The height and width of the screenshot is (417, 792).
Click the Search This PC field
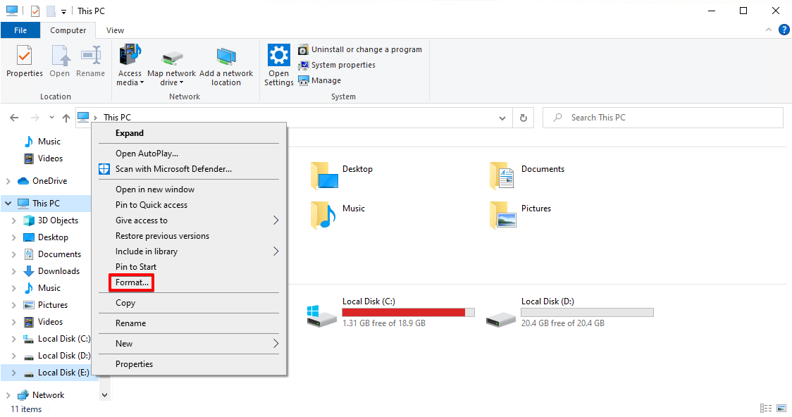click(662, 118)
